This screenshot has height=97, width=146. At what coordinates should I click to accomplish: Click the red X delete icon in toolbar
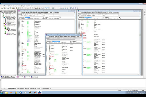point(34,8)
